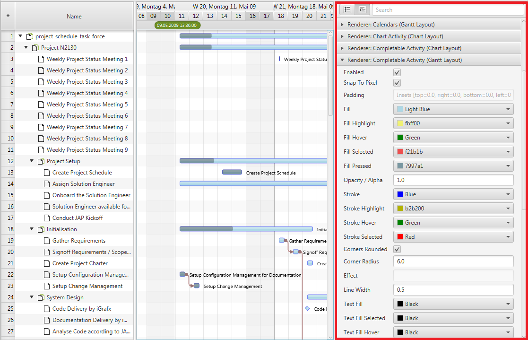Click document icon of Assign Solution Engineer

47,184
